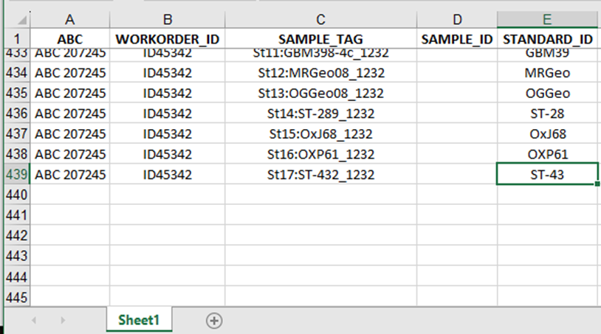The width and height of the screenshot is (601, 334).
Task: Click the next sheet navigation arrow
Action: pos(63,320)
